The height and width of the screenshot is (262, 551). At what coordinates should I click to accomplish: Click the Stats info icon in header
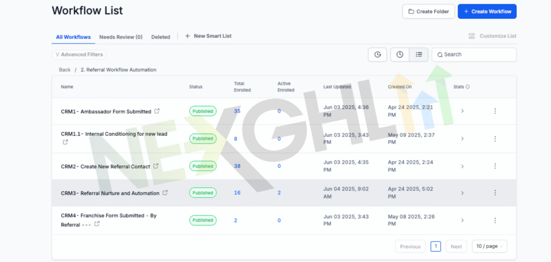(x=467, y=87)
